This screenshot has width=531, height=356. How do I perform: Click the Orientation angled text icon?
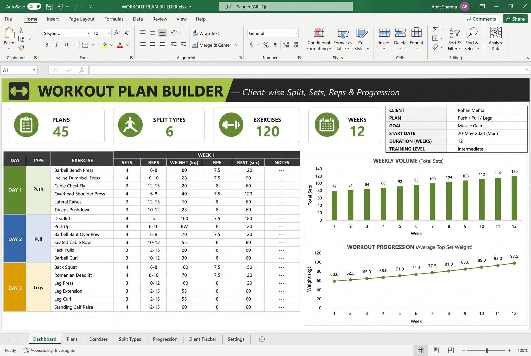click(174, 33)
